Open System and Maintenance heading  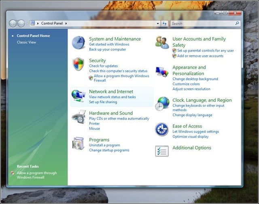(115, 39)
